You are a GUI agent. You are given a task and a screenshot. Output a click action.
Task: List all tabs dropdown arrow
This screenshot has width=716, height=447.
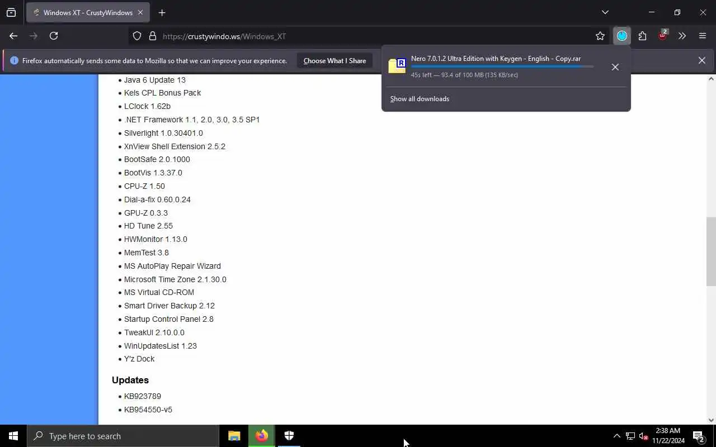[605, 12]
